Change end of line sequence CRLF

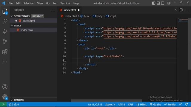click(130, 104)
